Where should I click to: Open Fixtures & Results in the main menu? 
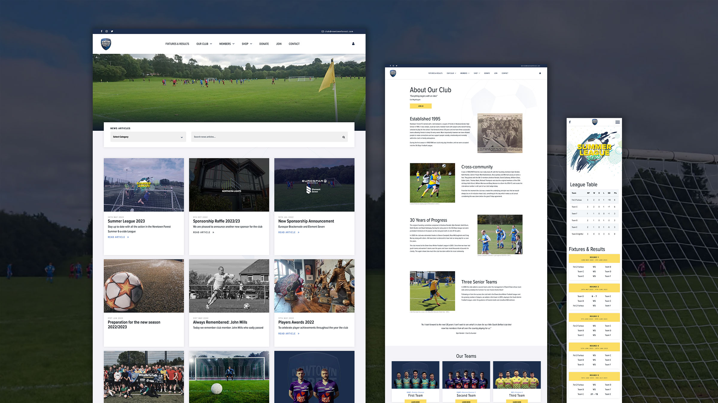tap(177, 44)
